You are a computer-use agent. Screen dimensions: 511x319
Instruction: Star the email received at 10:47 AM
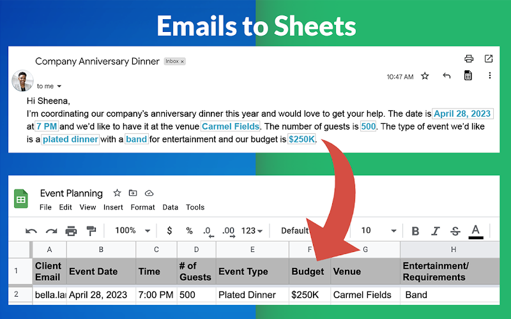coord(425,76)
